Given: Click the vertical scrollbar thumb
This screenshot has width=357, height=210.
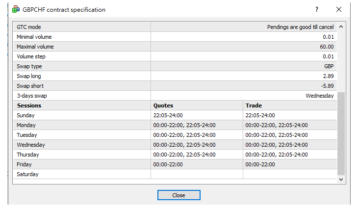Looking at the screenshot, I should click(x=341, y=134).
